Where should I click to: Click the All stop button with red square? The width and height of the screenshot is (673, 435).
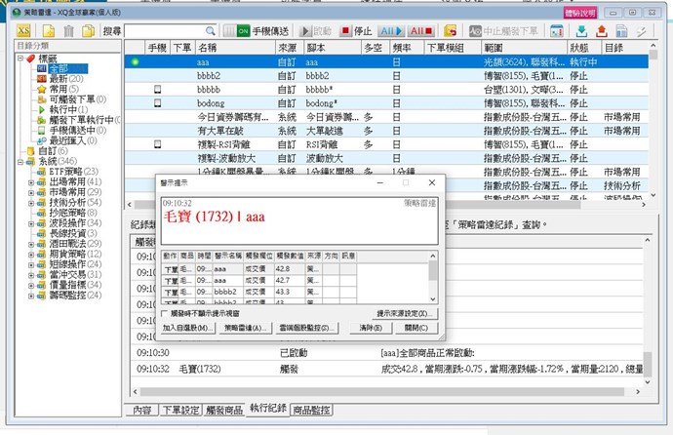point(420,32)
